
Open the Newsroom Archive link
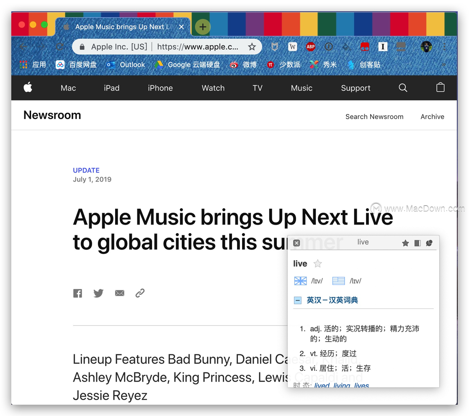click(x=432, y=117)
